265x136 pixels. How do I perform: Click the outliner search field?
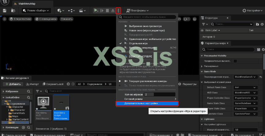tap(232, 24)
